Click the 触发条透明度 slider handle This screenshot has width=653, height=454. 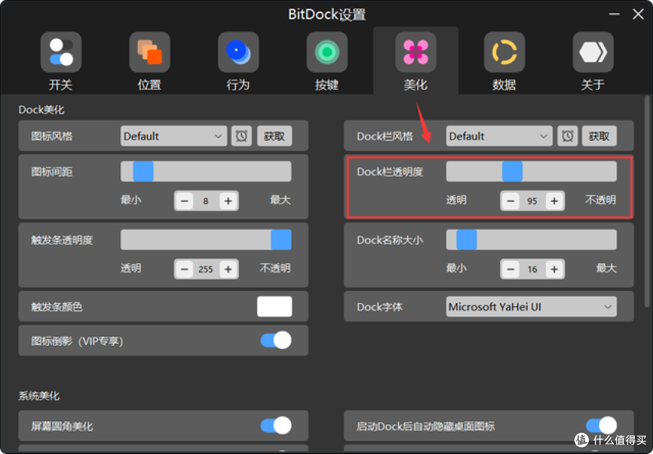281,240
